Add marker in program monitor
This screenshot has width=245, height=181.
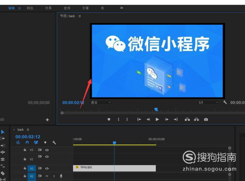coord(109,119)
